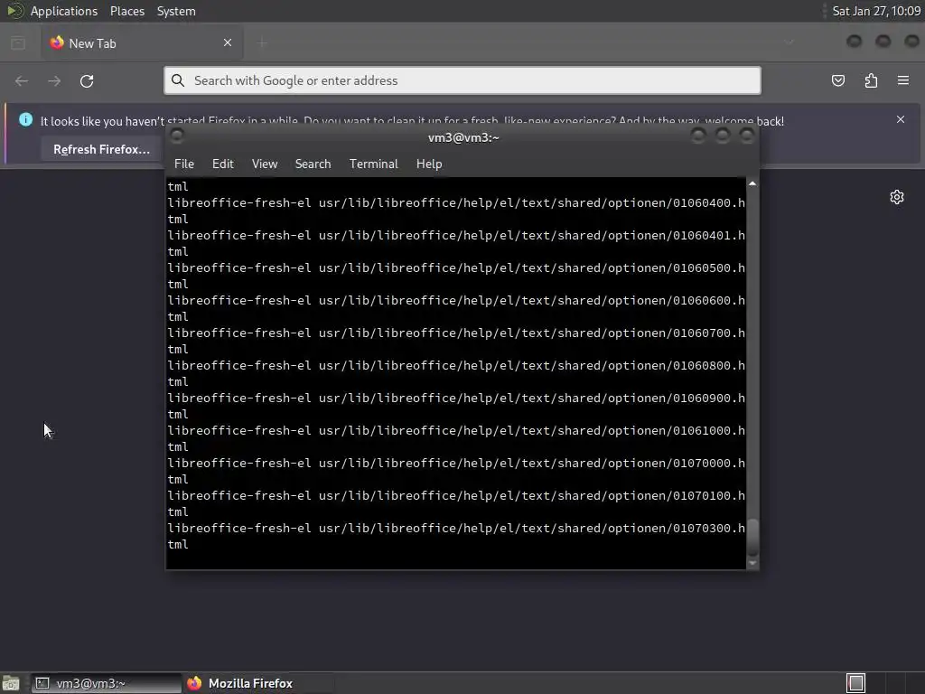Open the terminal Edit menu
The image size is (925, 694).
(223, 164)
